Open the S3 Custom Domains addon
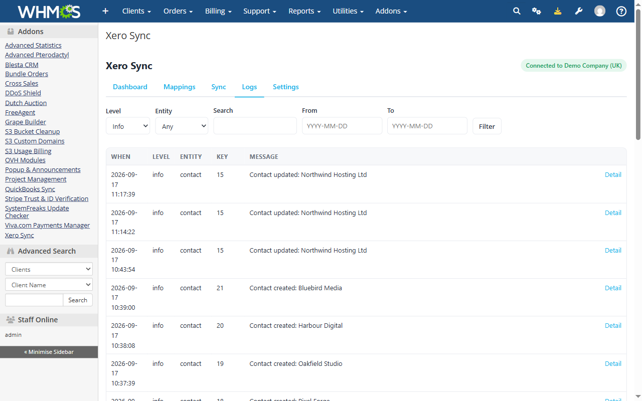 pyautogui.click(x=35, y=141)
